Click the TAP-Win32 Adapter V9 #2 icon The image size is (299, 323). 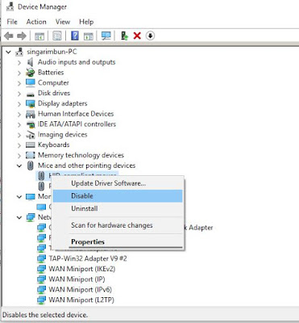click(41, 258)
